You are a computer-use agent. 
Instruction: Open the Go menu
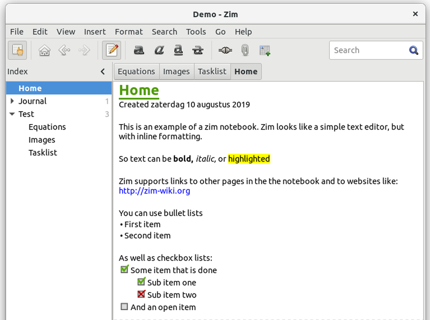(x=221, y=32)
